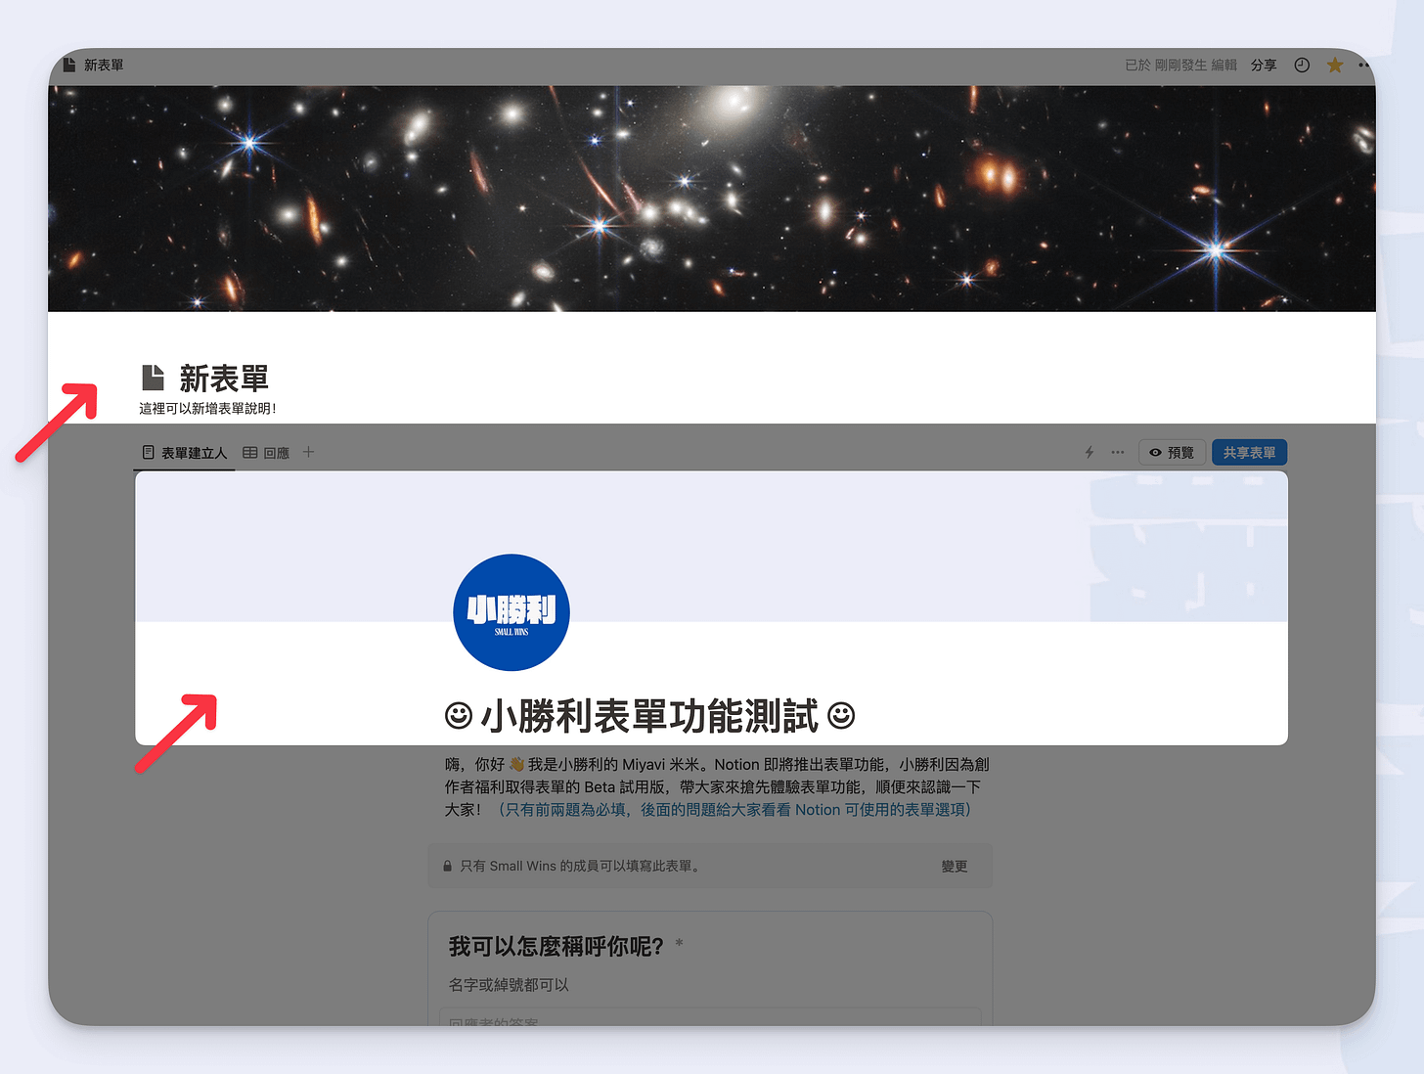Open the 分享 share menu
Viewport: 1424px width, 1074px height.
point(1264,65)
